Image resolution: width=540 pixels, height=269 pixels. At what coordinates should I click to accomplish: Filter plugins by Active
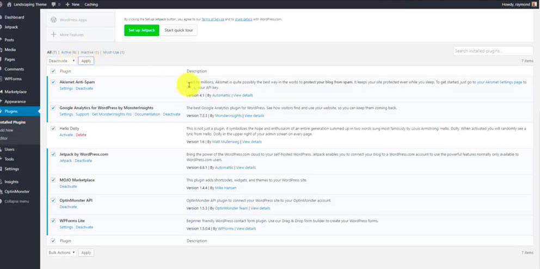pyautogui.click(x=69, y=52)
